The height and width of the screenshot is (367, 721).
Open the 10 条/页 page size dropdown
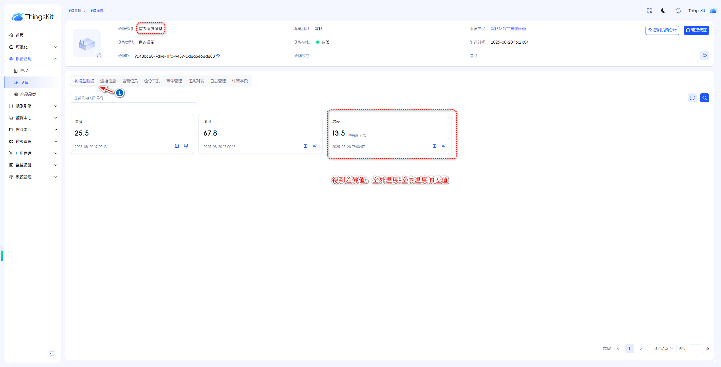click(x=663, y=348)
